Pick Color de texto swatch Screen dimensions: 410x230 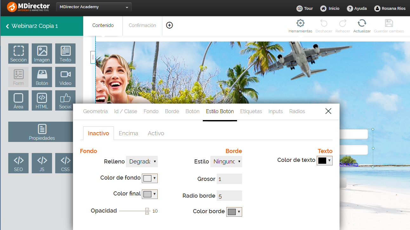325,160
